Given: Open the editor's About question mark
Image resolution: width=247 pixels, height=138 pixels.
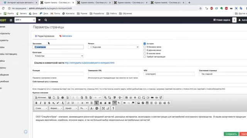Looking at the screenshot, I should [x=113, y=108].
